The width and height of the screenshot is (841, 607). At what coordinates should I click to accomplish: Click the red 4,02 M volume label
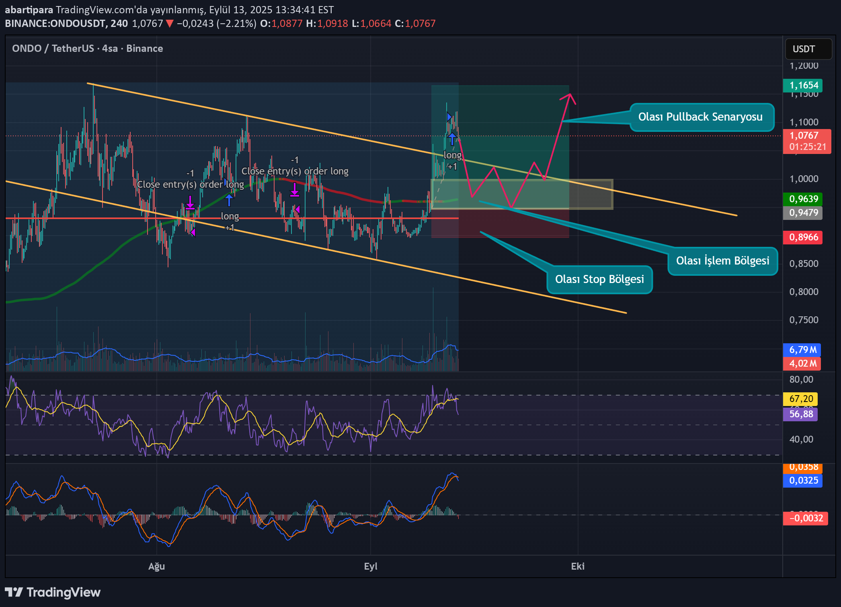[802, 363]
